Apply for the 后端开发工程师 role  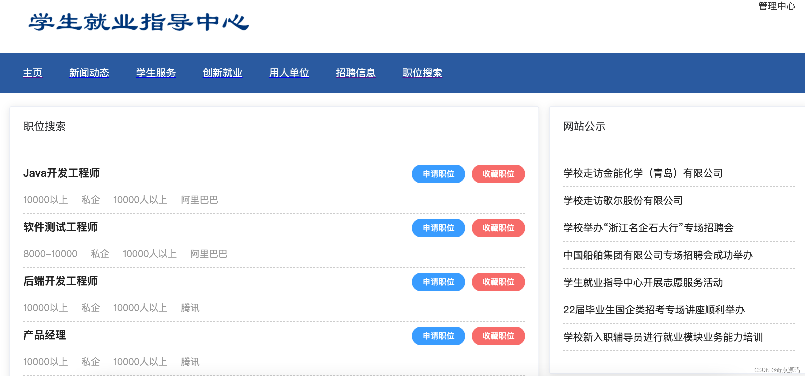pos(438,282)
